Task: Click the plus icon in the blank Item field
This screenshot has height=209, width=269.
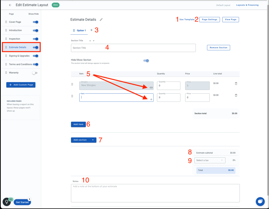Action: tap(151, 99)
